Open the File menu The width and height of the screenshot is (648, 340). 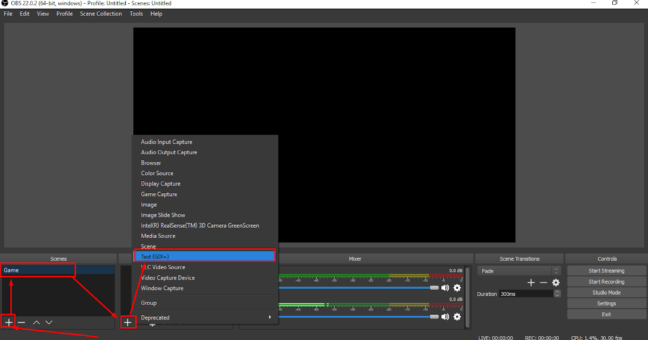[x=8, y=13]
